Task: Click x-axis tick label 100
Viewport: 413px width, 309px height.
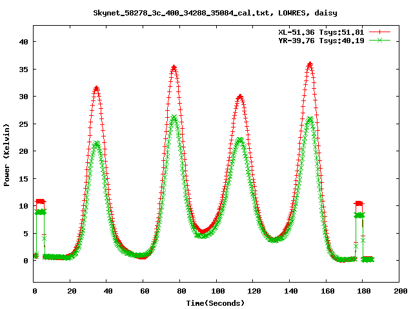Action: [218, 291]
